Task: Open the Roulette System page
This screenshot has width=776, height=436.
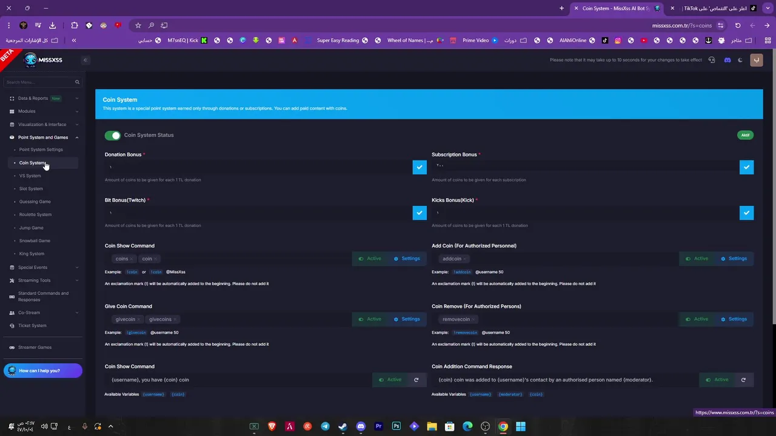Action: click(35, 214)
